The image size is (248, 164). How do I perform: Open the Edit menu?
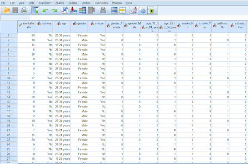pyautogui.click(x=12, y=3)
